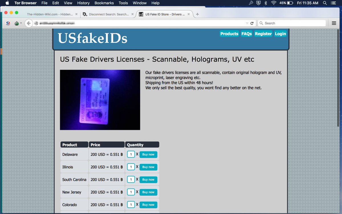Click the Product column header
Viewport: 342px width, 214px height.
coord(74,145)
